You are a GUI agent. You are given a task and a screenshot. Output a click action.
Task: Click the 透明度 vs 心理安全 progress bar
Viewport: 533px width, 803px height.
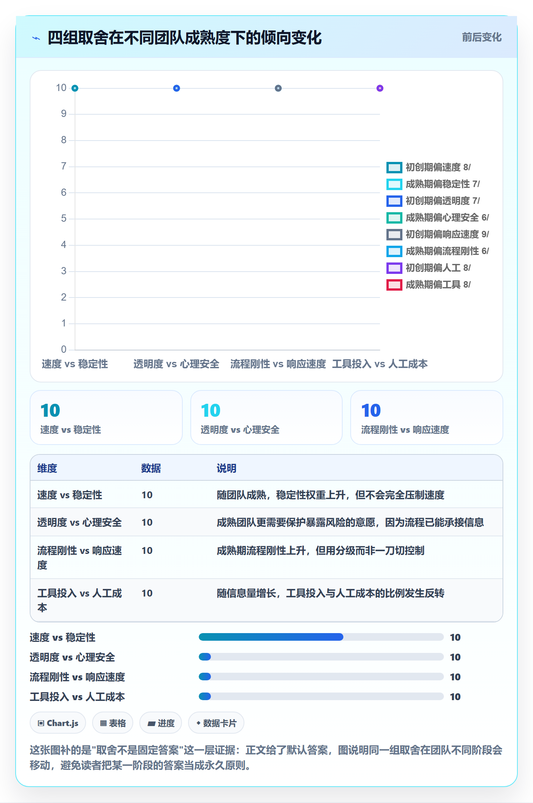pos(321,657)
